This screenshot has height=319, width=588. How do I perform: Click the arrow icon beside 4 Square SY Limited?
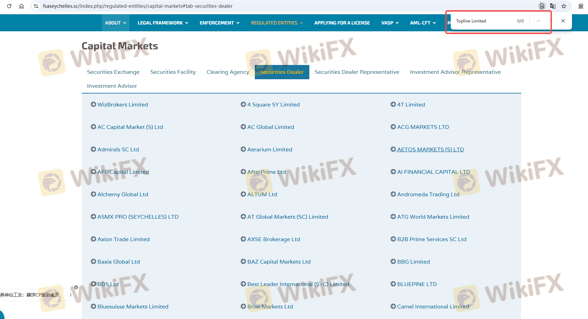pos(243,104)
